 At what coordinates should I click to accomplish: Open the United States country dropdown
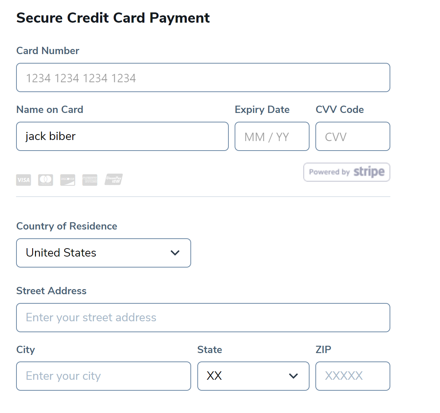click(x=103, y=253)
